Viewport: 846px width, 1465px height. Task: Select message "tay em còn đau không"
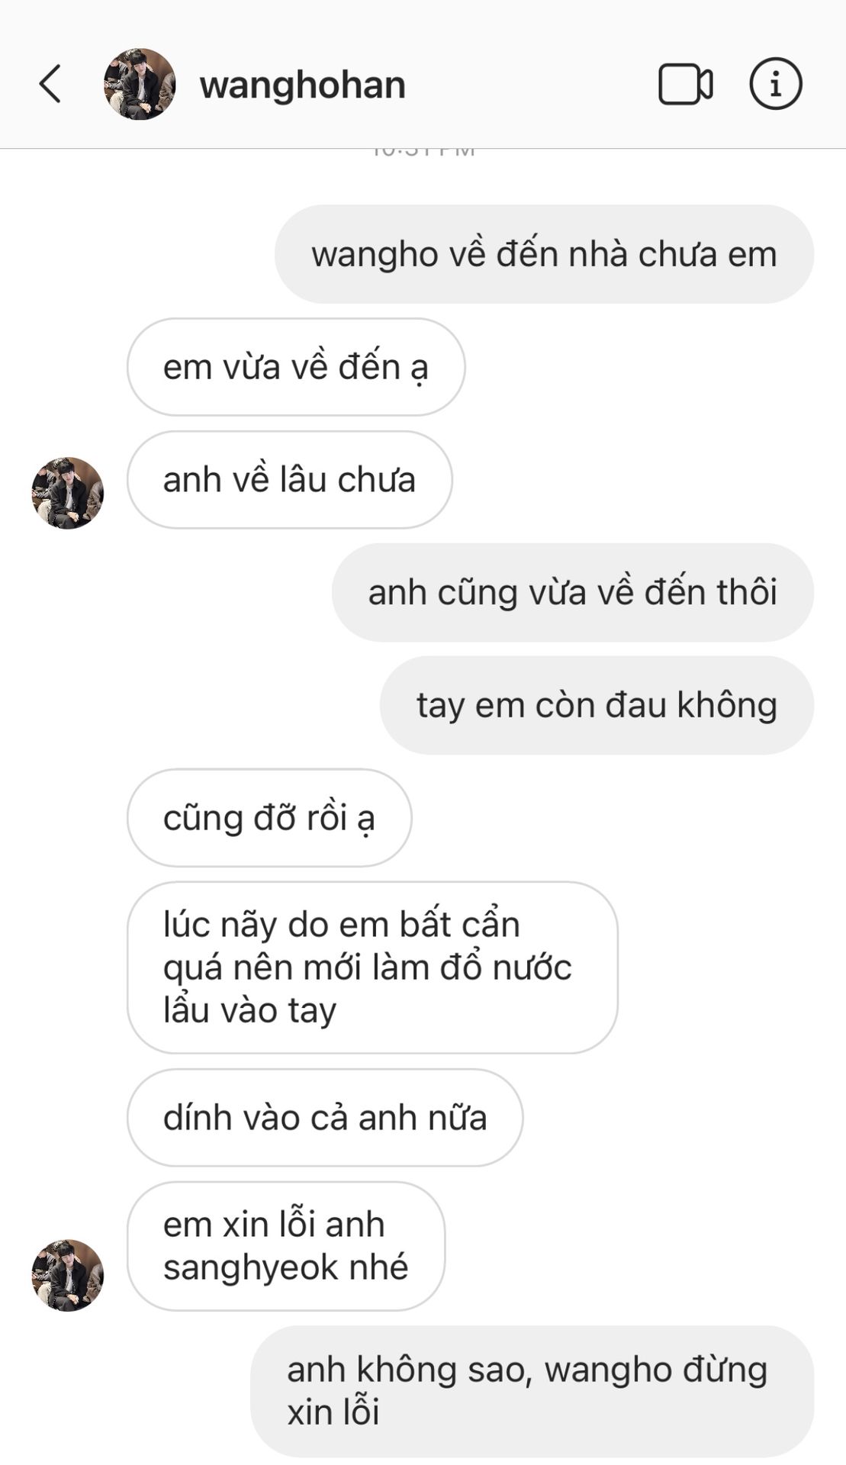(x=597, y=705)
